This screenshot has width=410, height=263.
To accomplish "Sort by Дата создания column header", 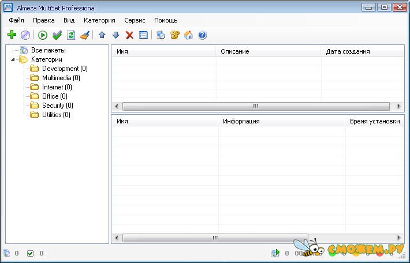I will 363,51.
